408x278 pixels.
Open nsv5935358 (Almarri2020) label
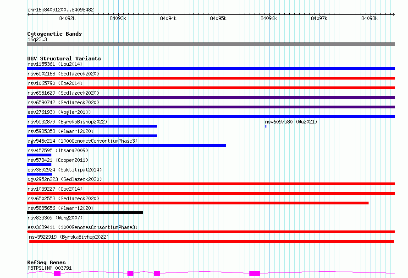tap(61, 131)
